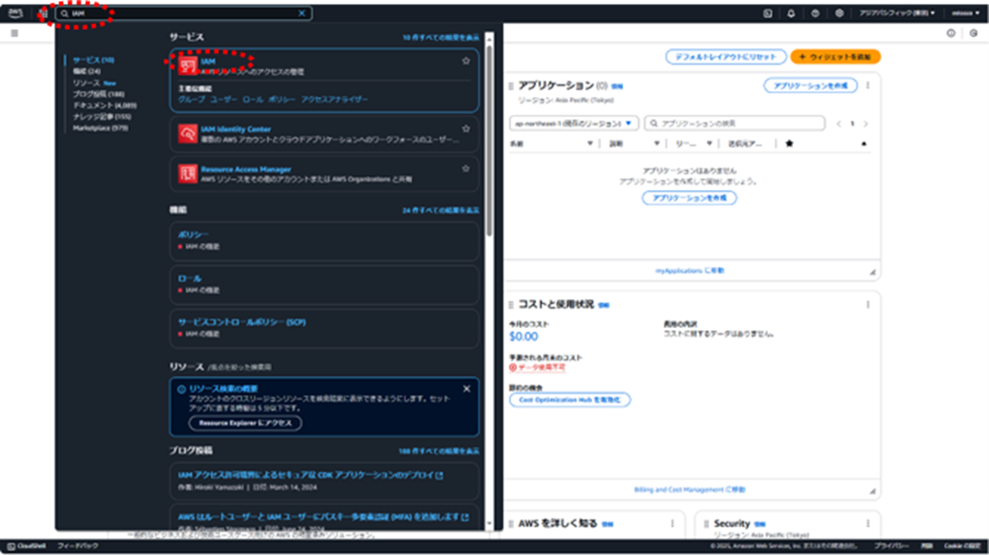Sort applications by the 説明 column arrow
The width and height of the screenshot is (989, 555).
click(x=656, y=144)
